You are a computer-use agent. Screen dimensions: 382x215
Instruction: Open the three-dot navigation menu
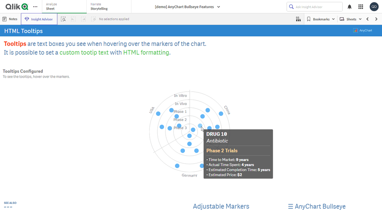click(x=36, y=7)
